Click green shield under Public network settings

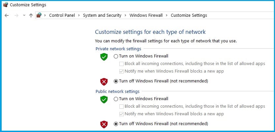(104, 99)
